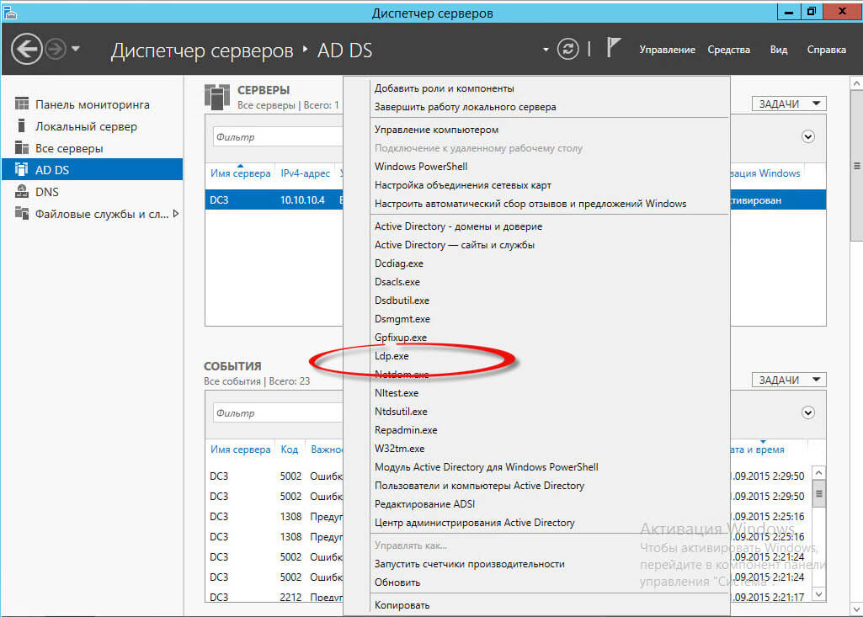Sort servers by IPv4-адрес column
Viewport: 863px width, 617px height.
tap(305, 173)
